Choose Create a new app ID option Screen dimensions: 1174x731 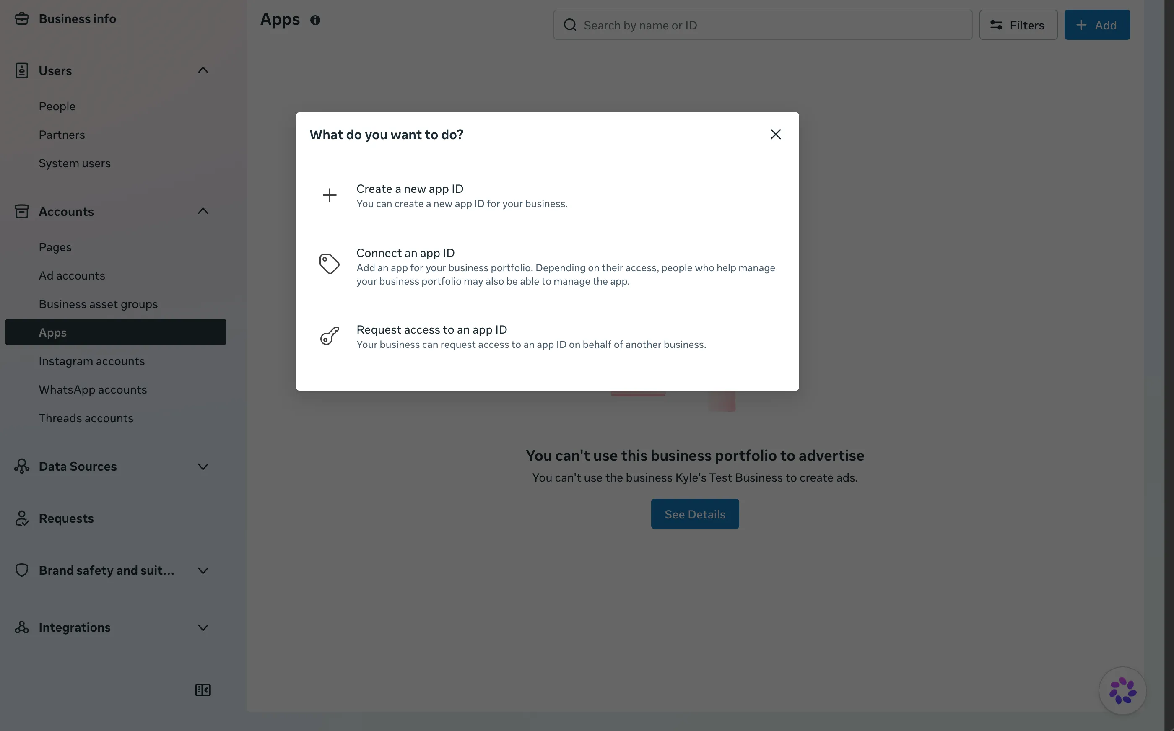pos(547,195)
